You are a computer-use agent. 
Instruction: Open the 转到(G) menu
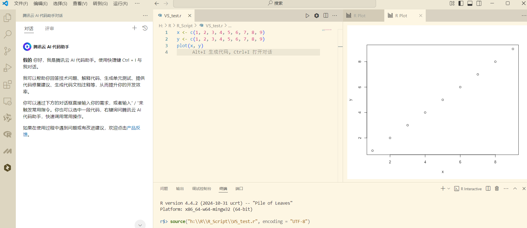[100, 3]
